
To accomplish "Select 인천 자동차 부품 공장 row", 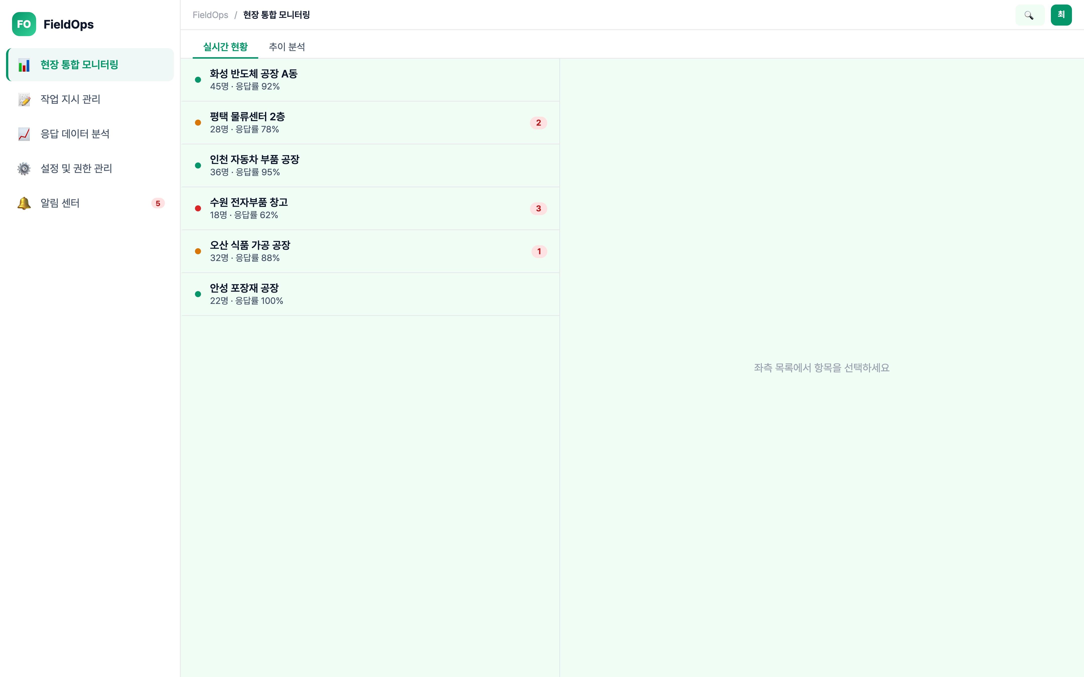I will click(254, 166).
